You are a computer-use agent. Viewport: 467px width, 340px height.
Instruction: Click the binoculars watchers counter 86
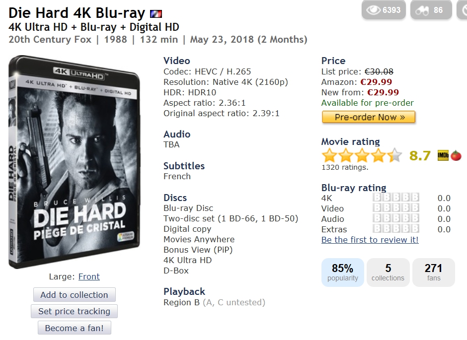coord(431,10)
